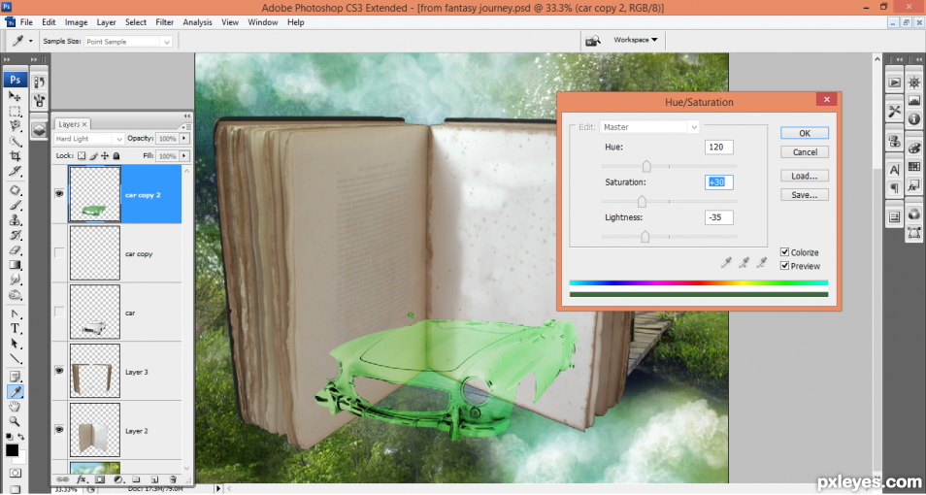Image resolution: width=926 pixels, height=495 pixels.
Task: Toggle lock transparent pixels
Action: coord(82,156)
